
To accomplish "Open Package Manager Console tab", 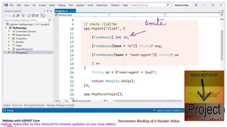I will coord(60,105).
